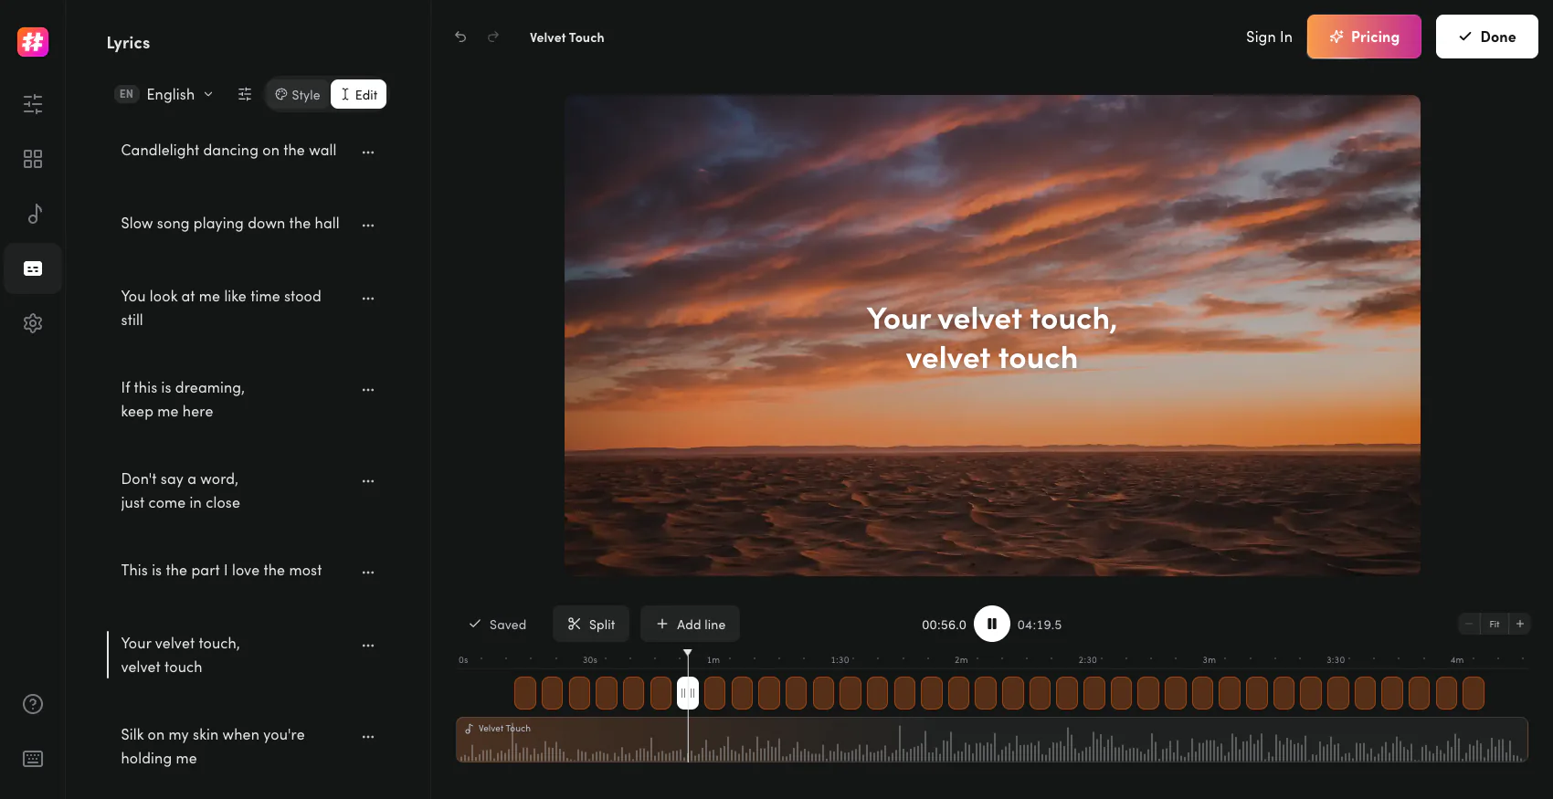Click the Done button

coord(1487,37)
